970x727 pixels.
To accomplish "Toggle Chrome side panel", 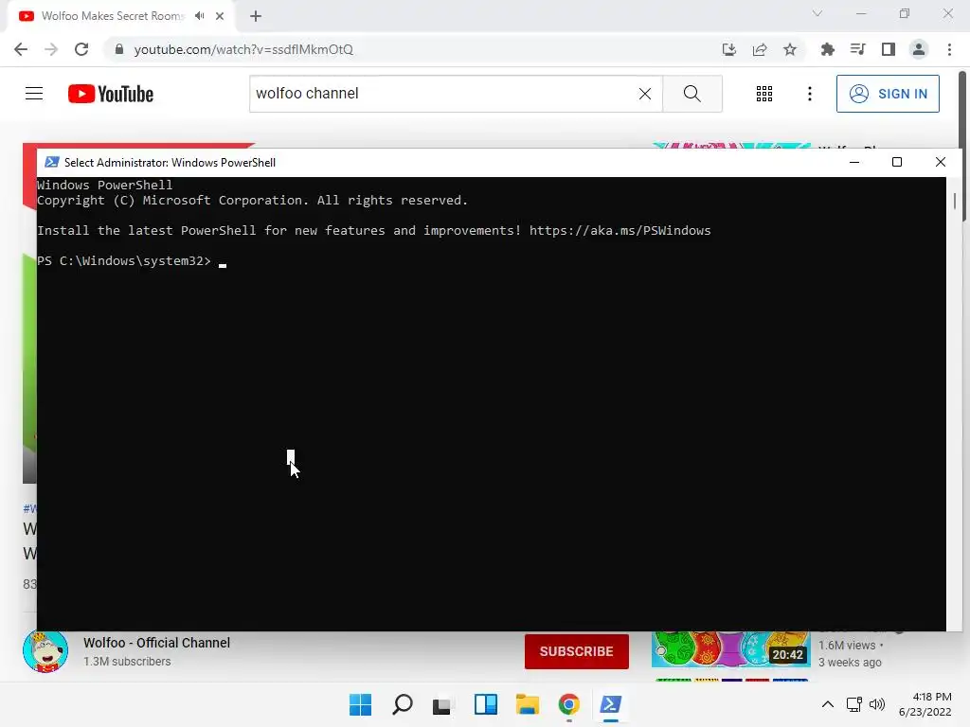I will pos(889,49).
